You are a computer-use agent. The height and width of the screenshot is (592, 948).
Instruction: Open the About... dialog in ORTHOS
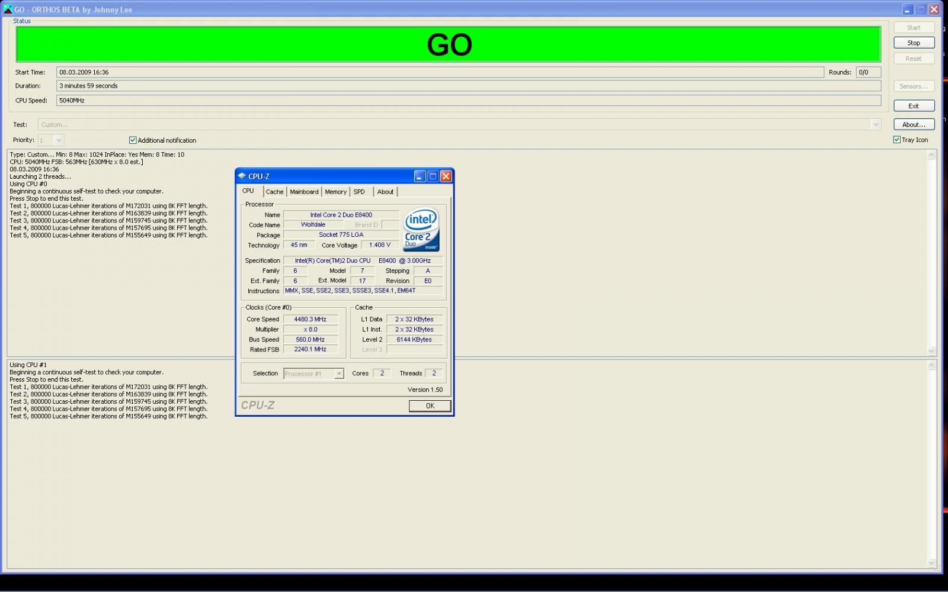[x=914, y=124]
